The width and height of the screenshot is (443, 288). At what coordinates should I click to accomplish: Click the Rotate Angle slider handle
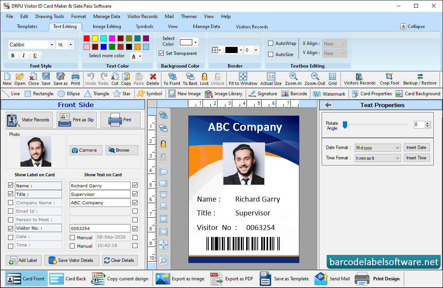click(x=345, y=125)
